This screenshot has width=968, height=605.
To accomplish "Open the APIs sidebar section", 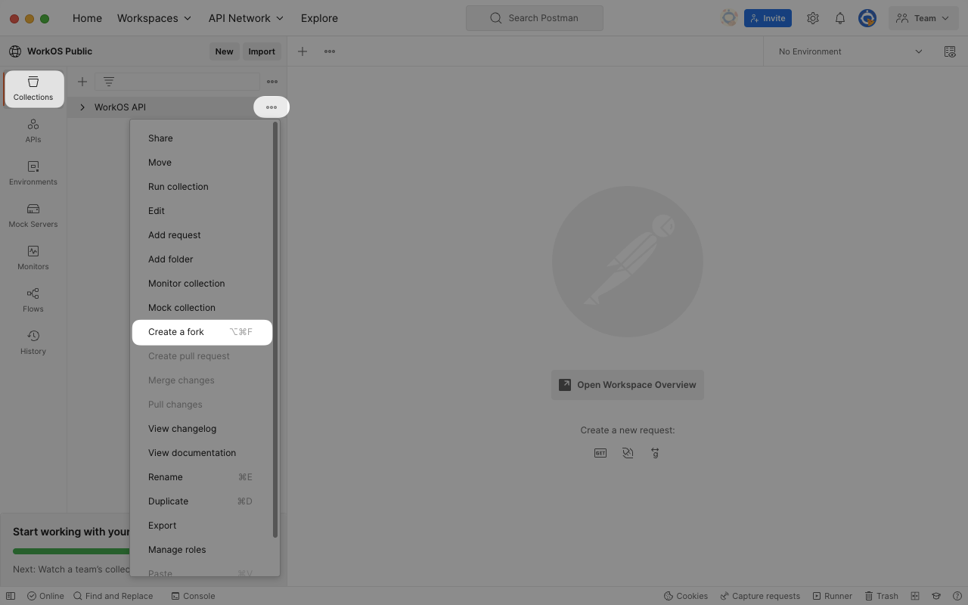I will [33, 131].
